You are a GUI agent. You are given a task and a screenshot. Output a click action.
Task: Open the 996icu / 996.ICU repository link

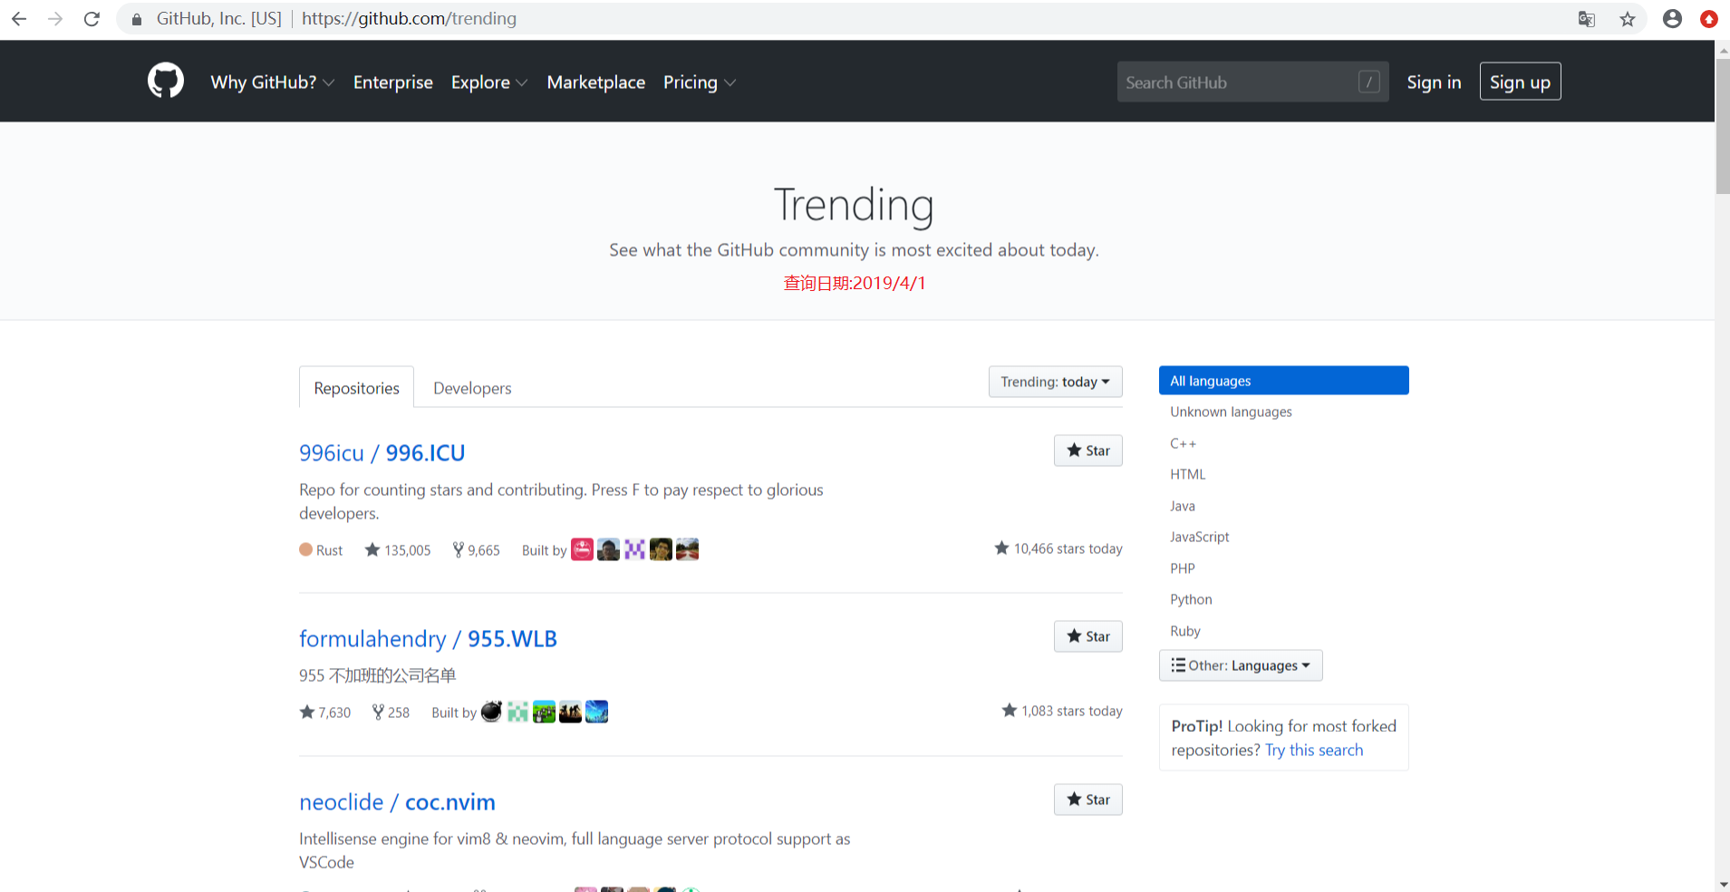point(382,452)
